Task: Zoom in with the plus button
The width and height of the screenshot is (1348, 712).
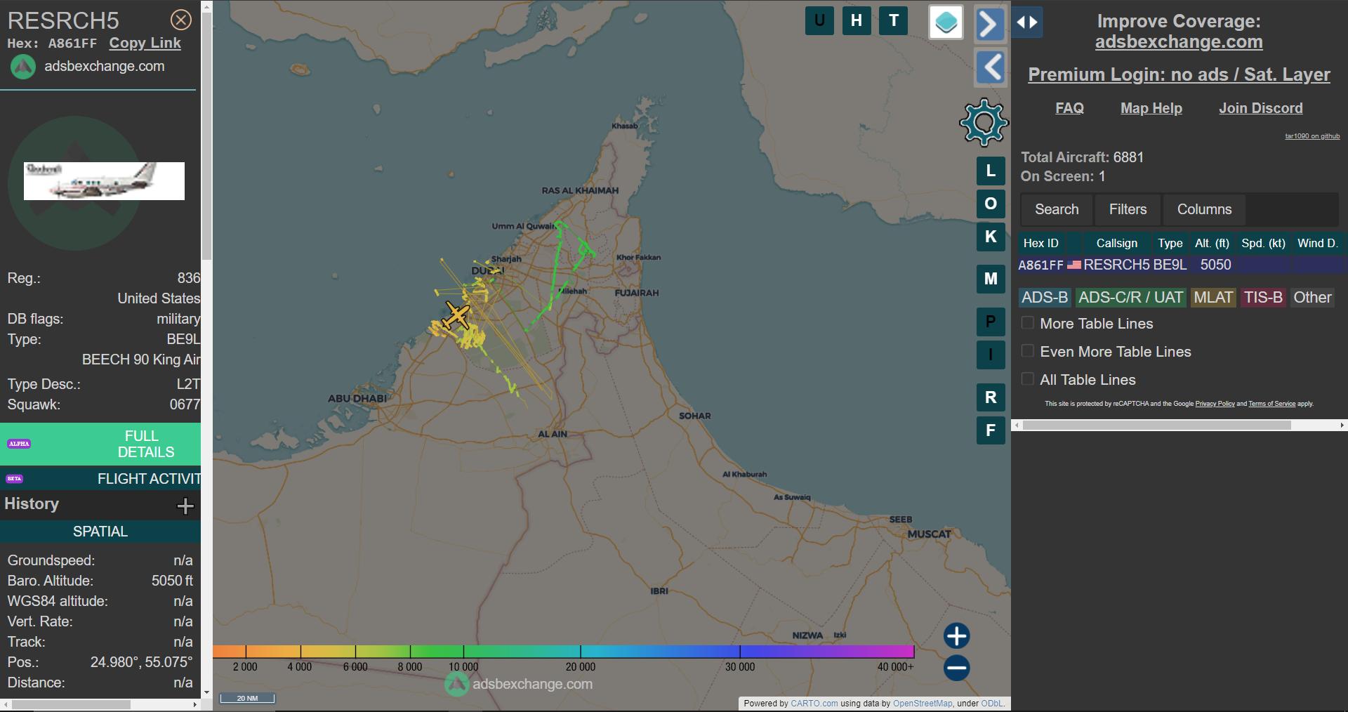Action: pyautogui.click(x=956, y=635)
